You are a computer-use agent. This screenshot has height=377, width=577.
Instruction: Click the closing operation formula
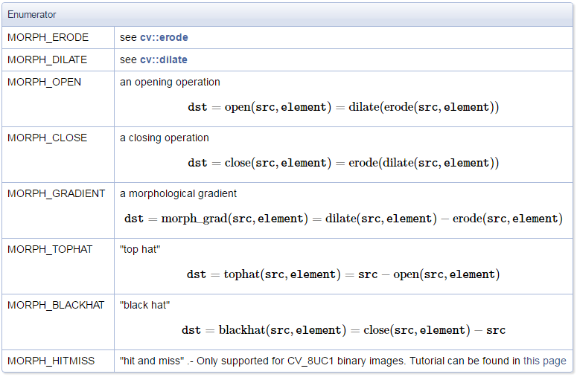click(x=343, y=163)
